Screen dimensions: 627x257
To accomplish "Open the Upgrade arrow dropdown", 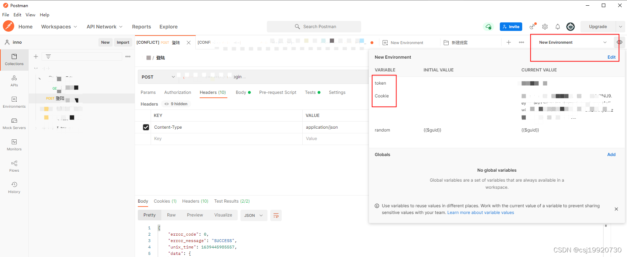I will coord(621,27).
